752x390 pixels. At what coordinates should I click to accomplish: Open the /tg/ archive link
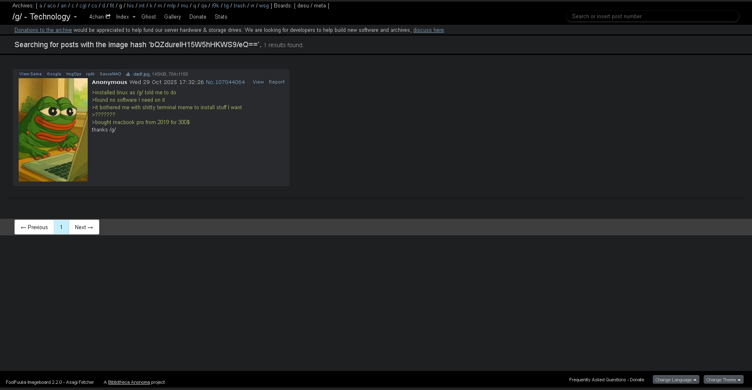tap(226, 6)
